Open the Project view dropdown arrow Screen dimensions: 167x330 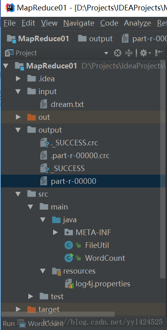point(106,53)
